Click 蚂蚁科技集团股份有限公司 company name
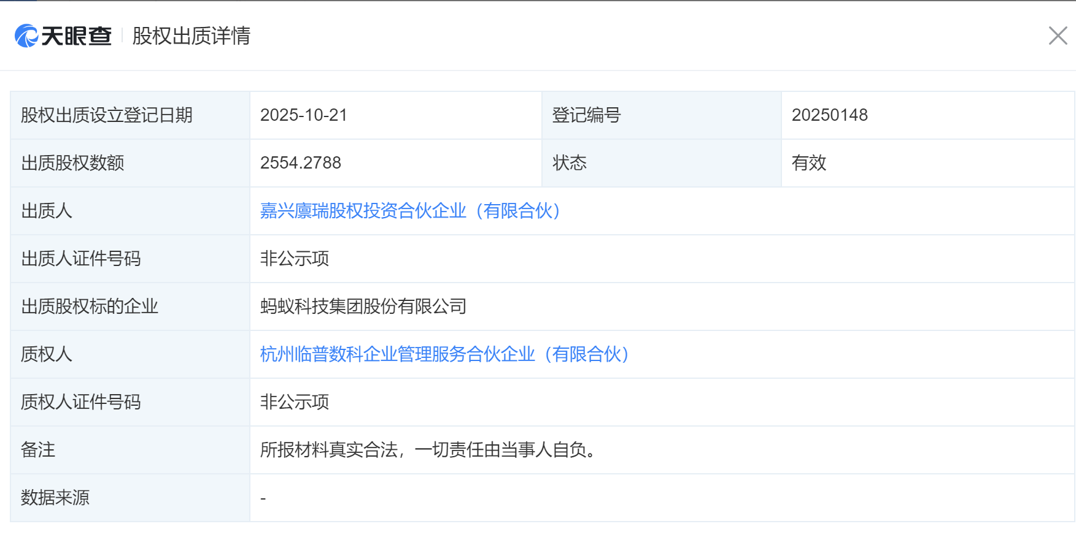 pyautogui.click(x=363, y=306)
